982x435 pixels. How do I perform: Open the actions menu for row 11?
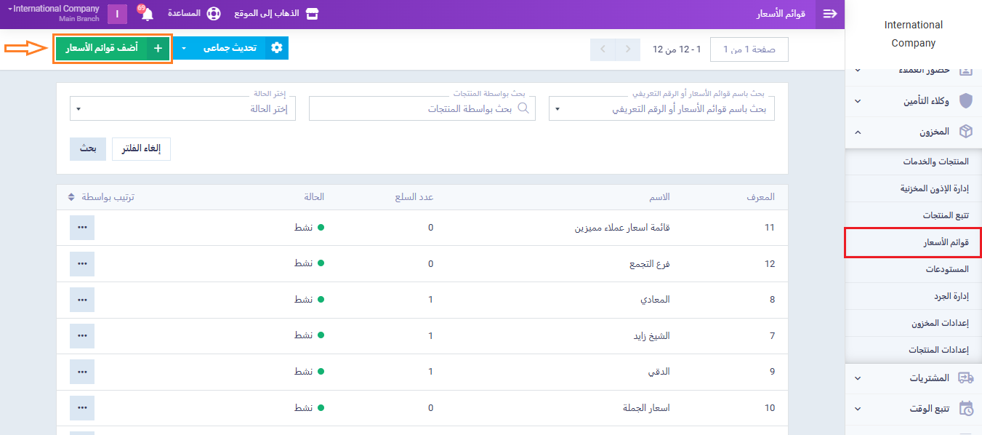click(82, 228)
